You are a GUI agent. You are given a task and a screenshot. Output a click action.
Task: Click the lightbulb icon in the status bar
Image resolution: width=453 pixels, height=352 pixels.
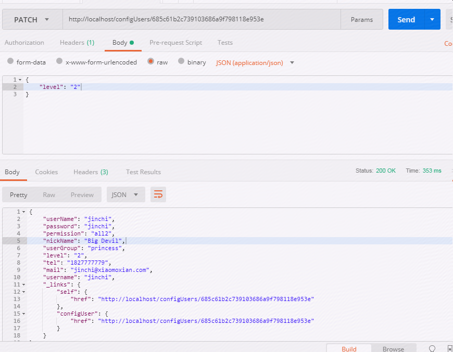tap(432, 348)
